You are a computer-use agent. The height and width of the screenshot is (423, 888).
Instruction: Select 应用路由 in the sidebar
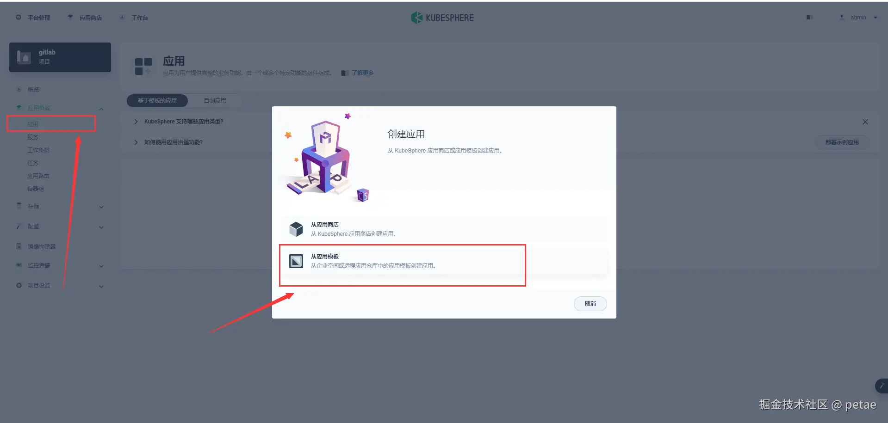click(x=38, y=176)
